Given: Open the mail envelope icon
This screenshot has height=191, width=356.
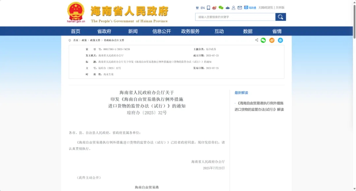Looking at the screenshot, I should (x=240, y=8).
